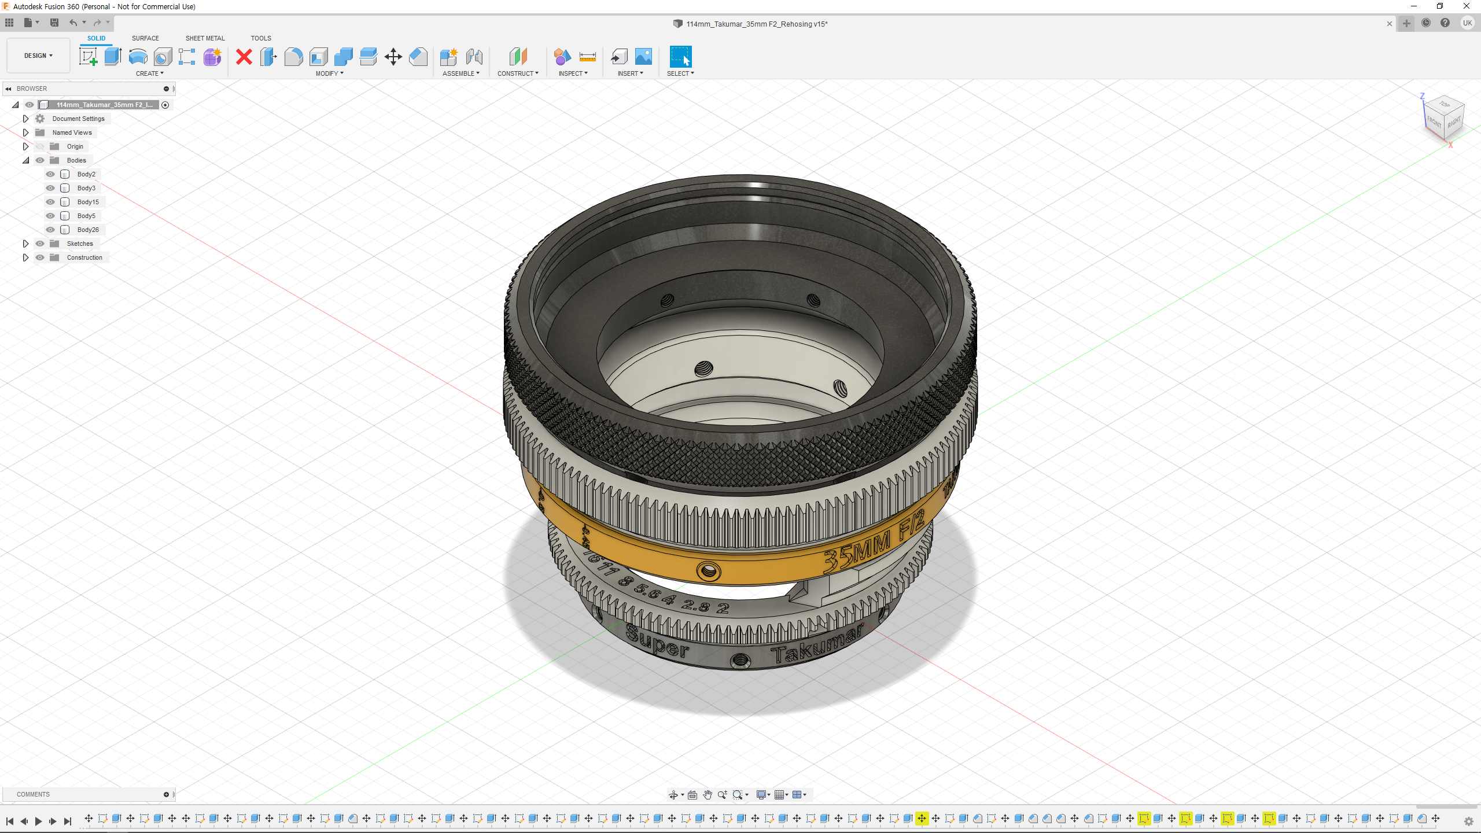This screenshot has height=833, width=1481.
Task: Hide Body2 using its eye icon
Action: (x=50, y=174)
